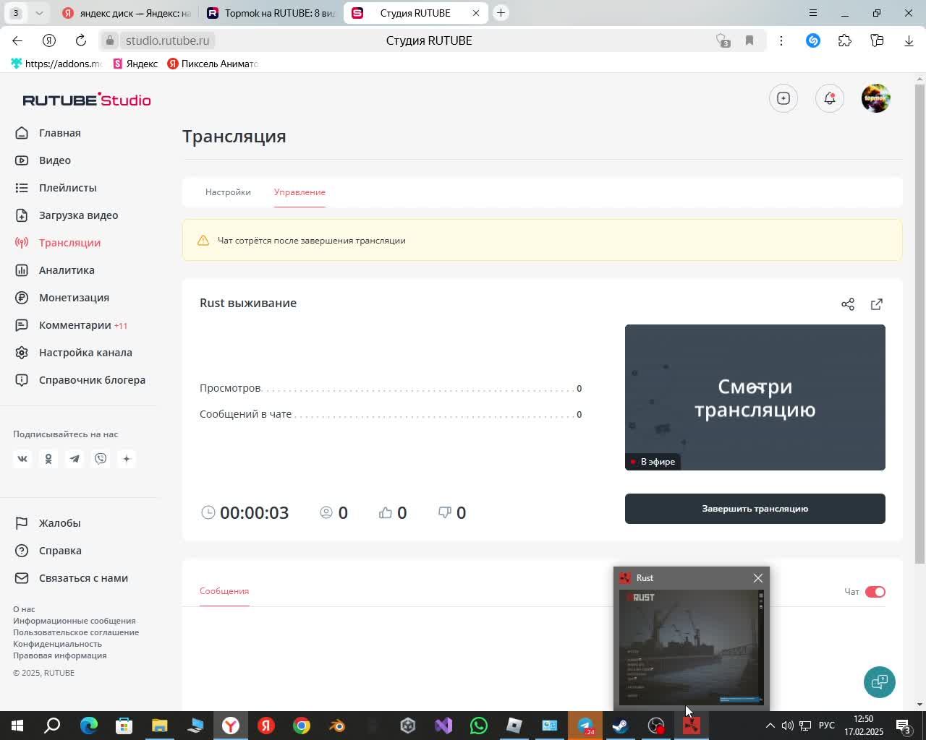Open Информационные сообщения link
This screenshot has height=740, width=926.
[75, 621]
